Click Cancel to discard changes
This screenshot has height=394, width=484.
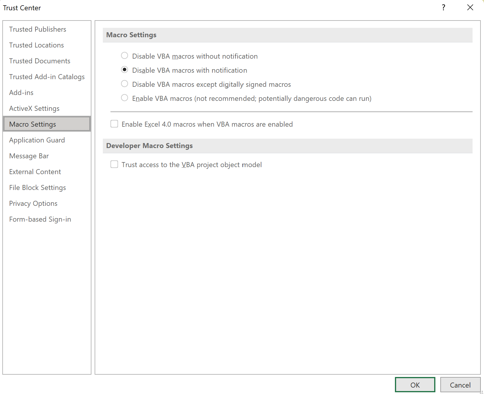pyautogui.click(x=460, y=385)
